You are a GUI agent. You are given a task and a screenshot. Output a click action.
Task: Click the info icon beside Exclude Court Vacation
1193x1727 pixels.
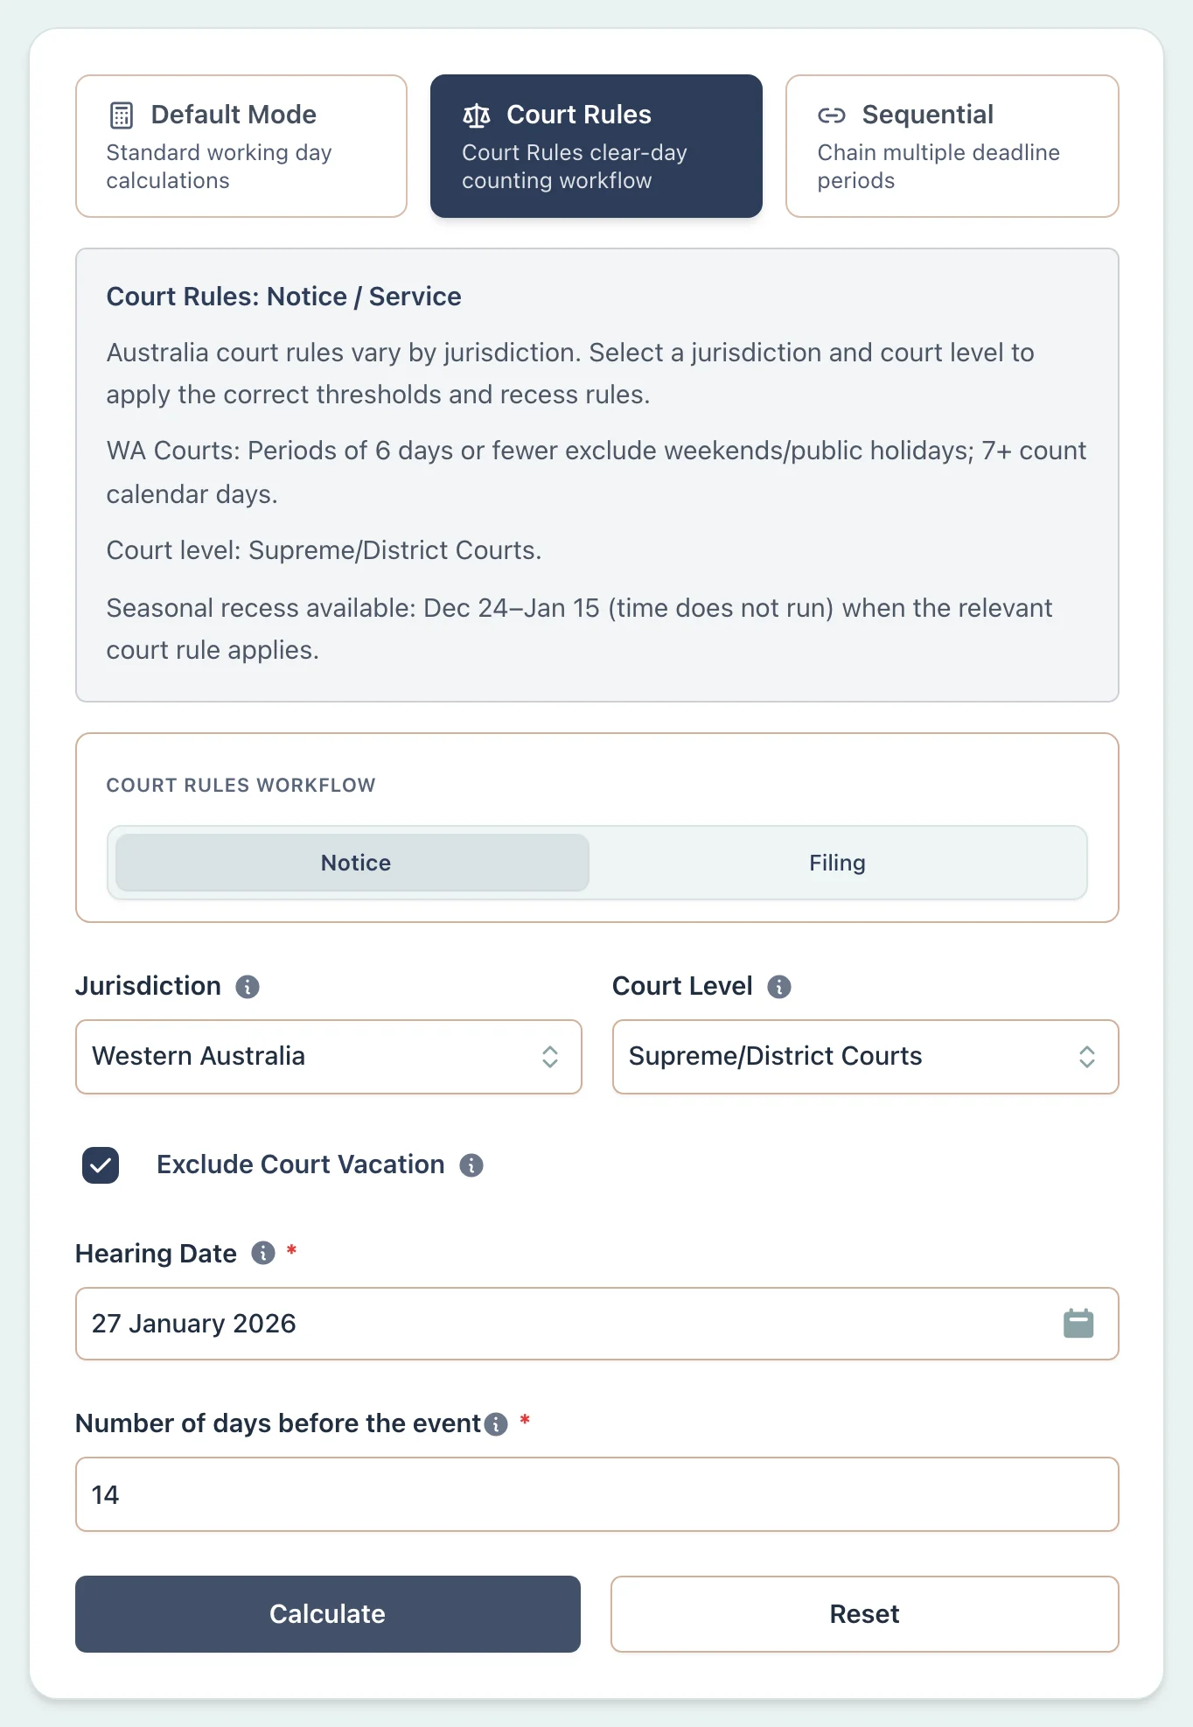471,1165
